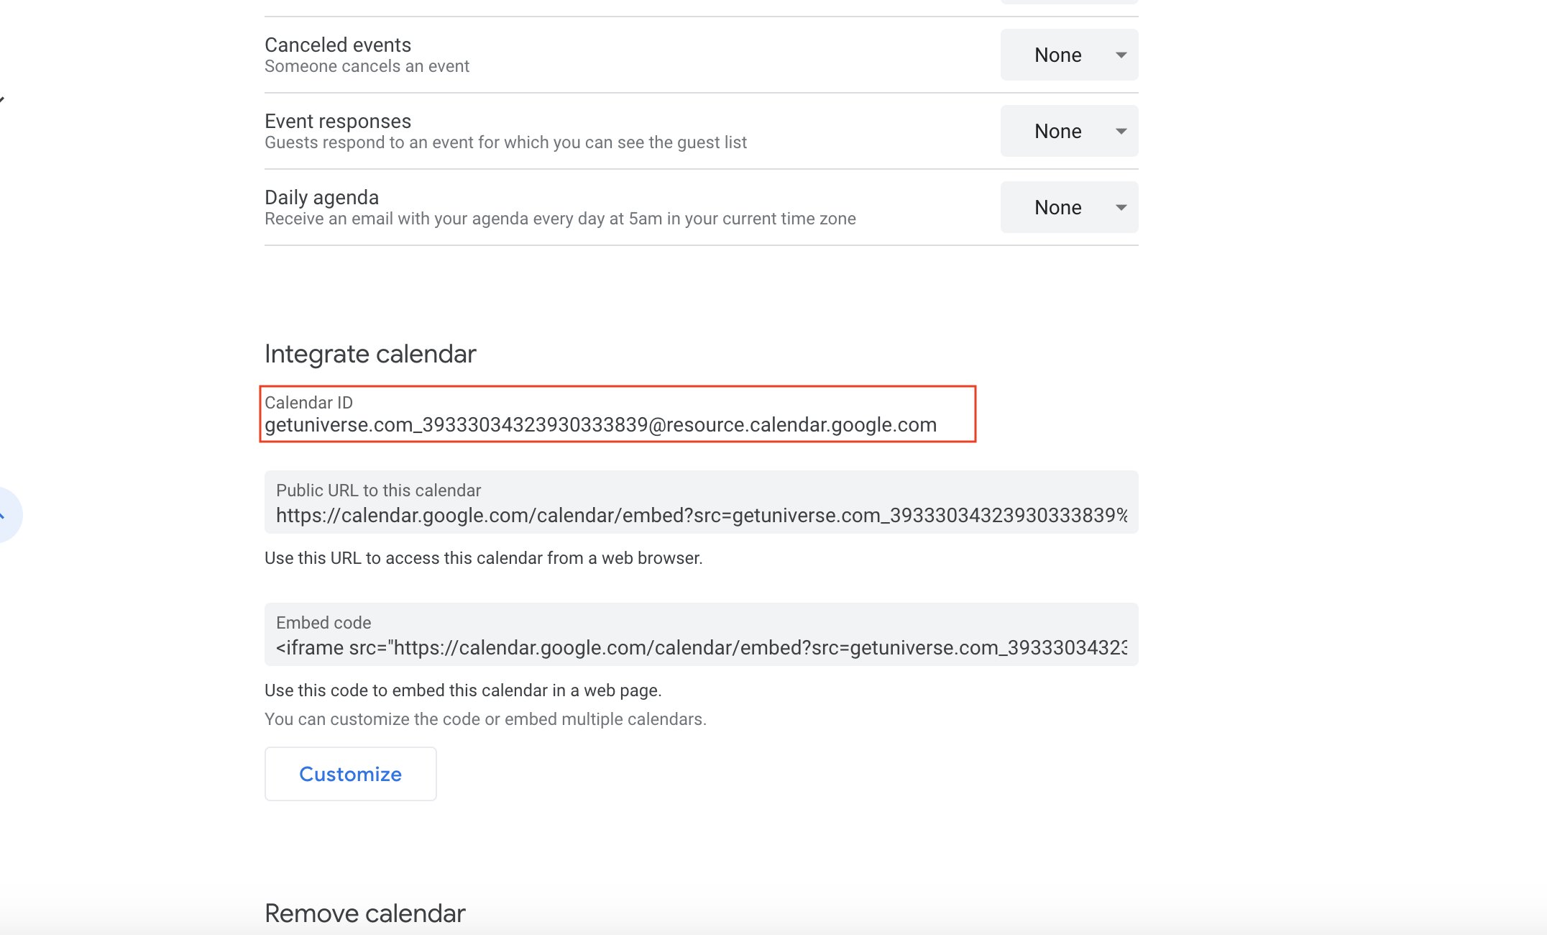The width and height of the screenshot is (1547, 935).
Task: Click the dark chevron icon at top-left edge
Action: click(x=2, y=99)
